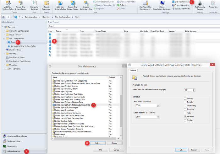Select the Sites node in the tree
Image resolution: width=220 pixels, height=154 pixels.
(x=13, y=42)
